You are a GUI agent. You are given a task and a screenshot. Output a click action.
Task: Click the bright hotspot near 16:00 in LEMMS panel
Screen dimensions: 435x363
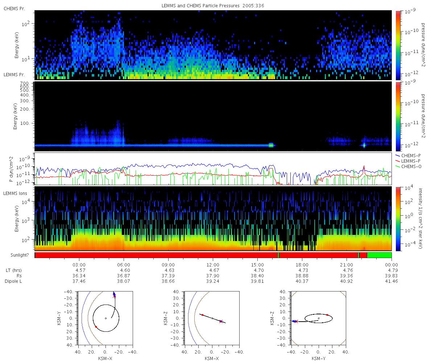pyautogui.click(x=271, y=145)
